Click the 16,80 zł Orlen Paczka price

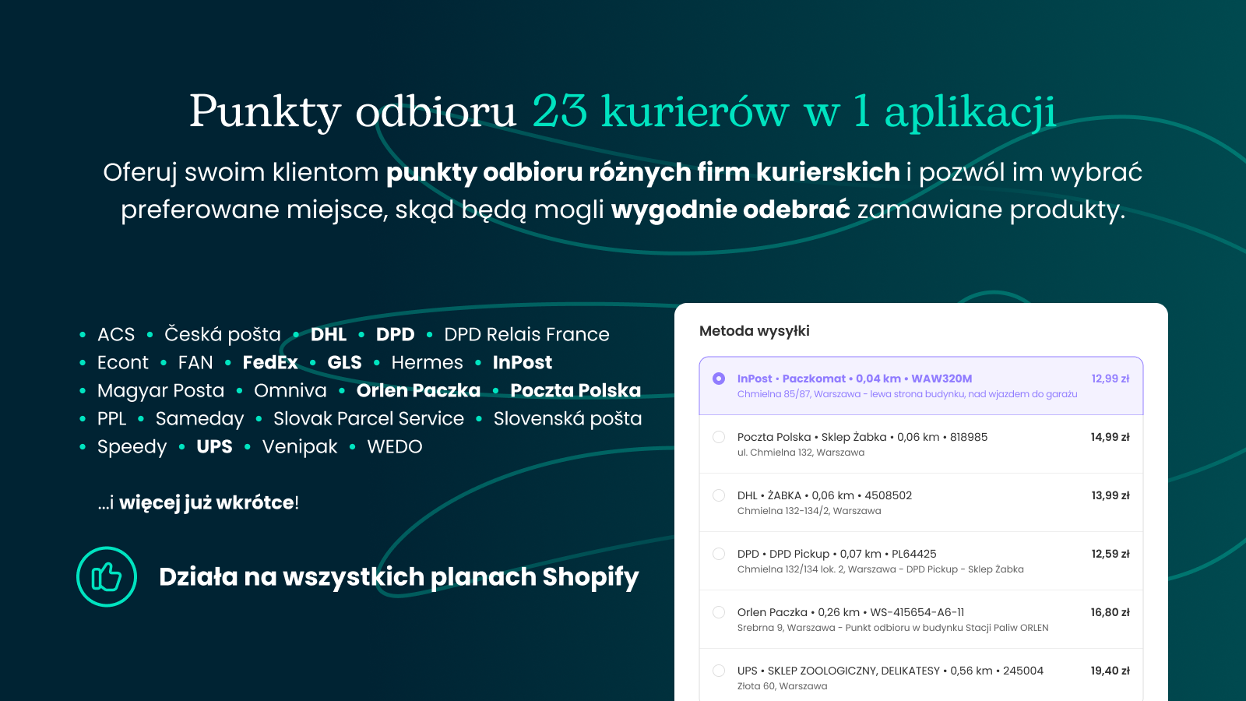[1110, 612]
